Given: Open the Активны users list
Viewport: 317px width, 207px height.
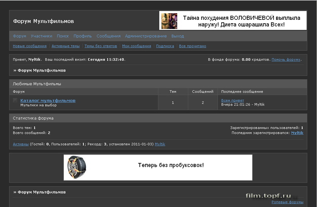Looking at the screenshot, I should 20,144.
